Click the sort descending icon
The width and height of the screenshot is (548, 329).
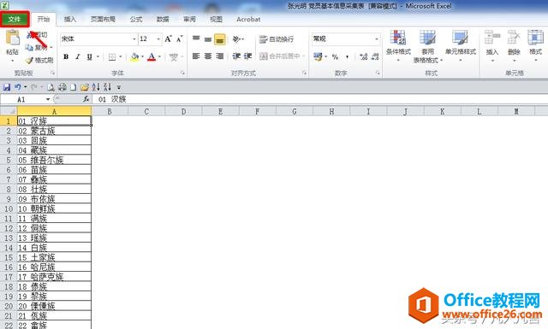coord(107,87)
